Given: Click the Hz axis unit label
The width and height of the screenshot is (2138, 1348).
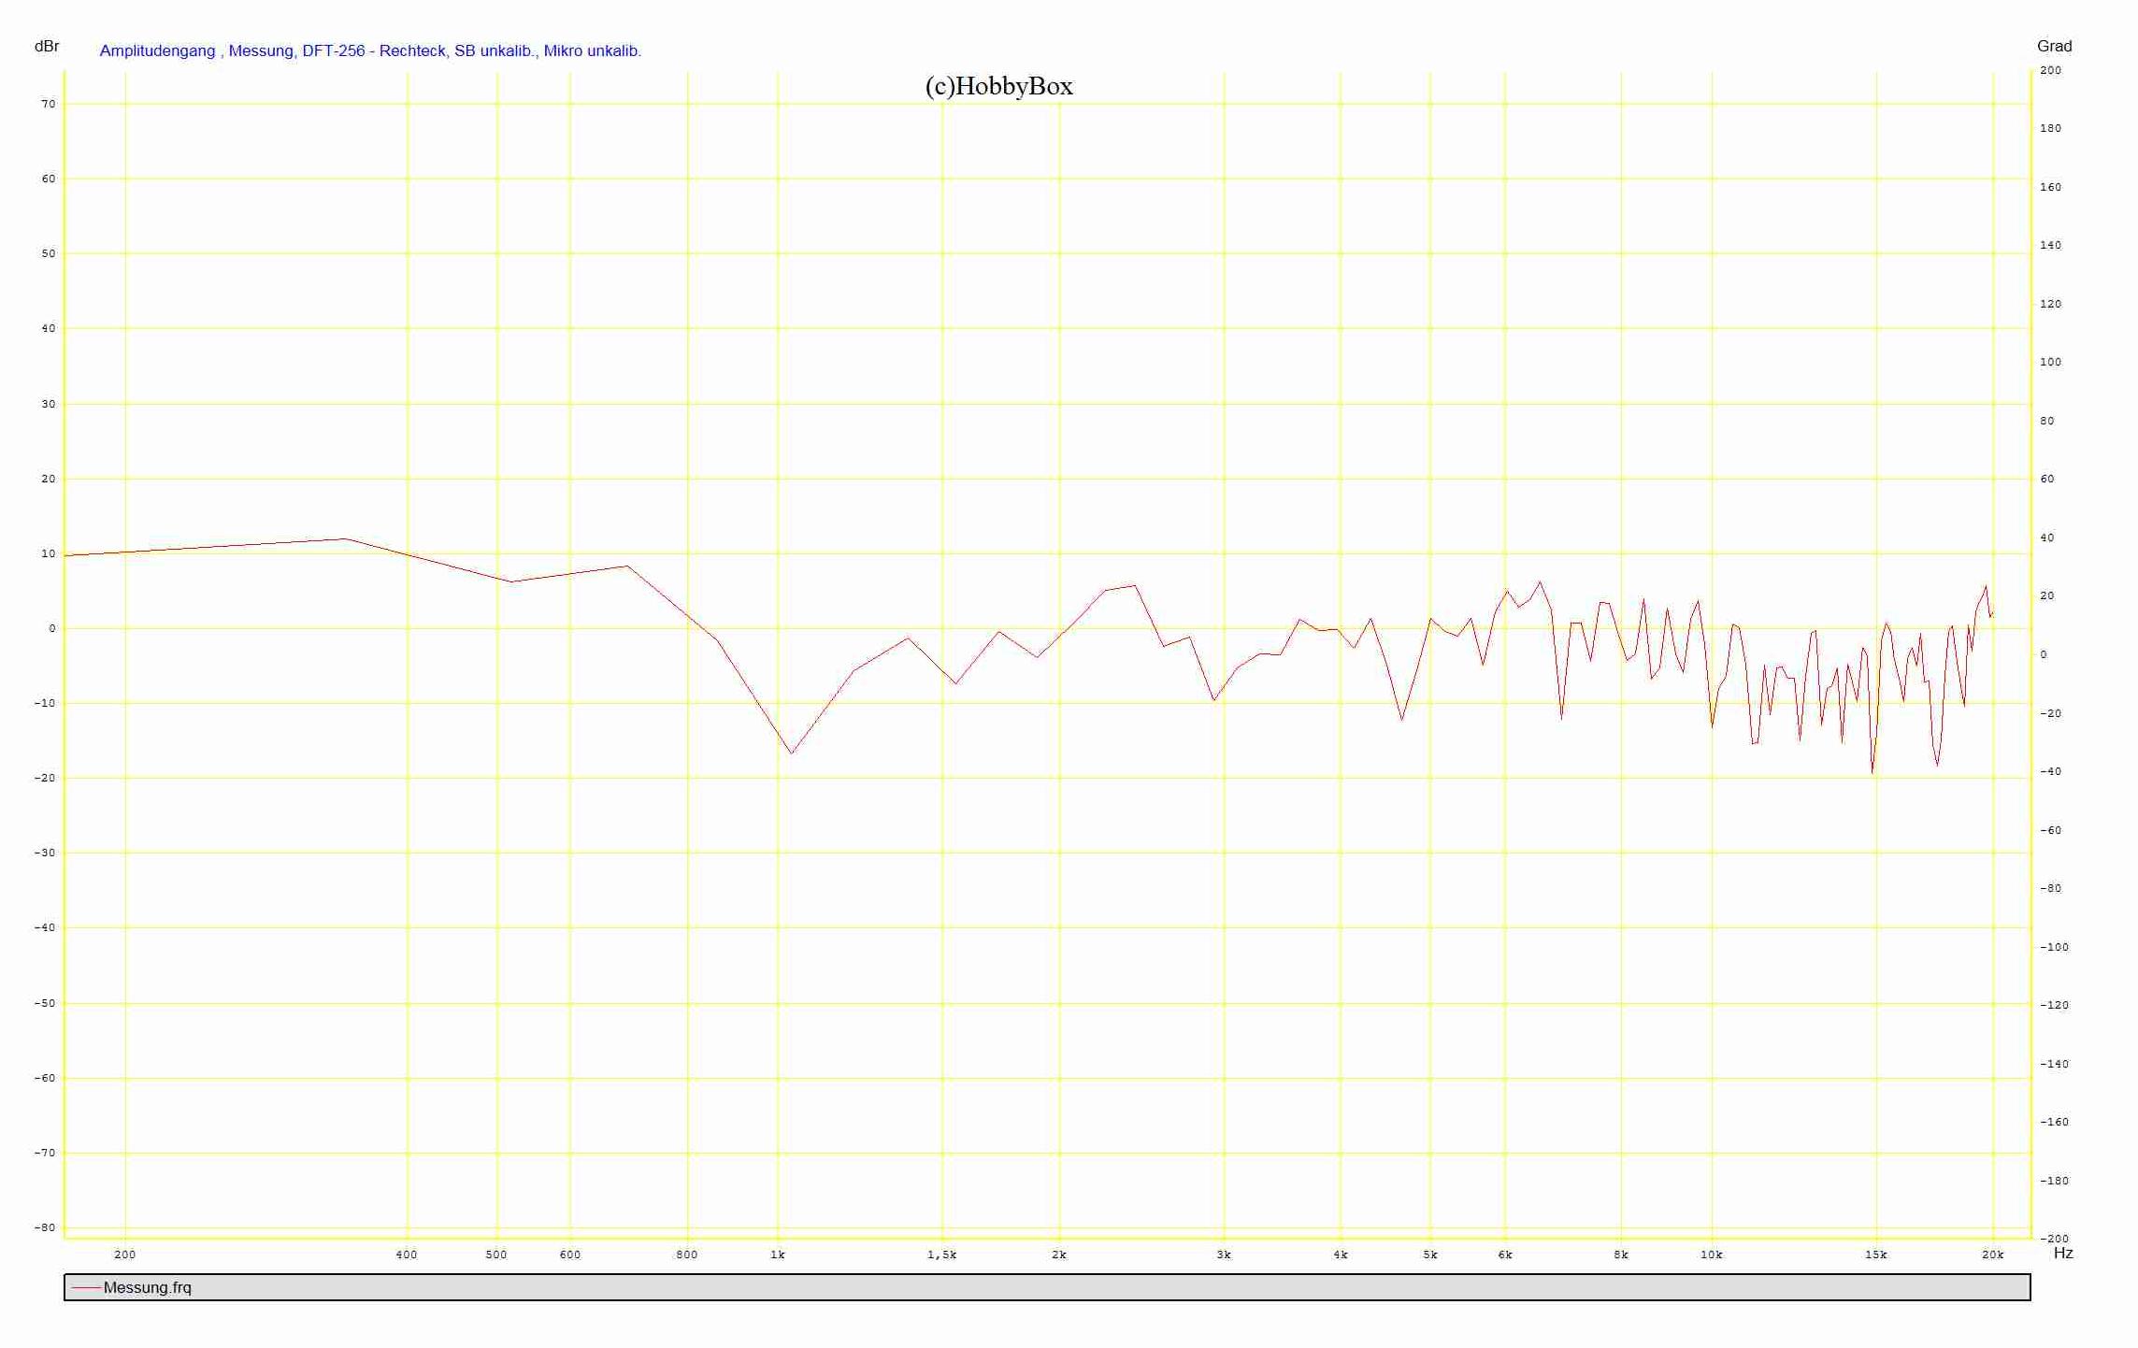Looking at the screenshot, I should tap(2063, 1253).
